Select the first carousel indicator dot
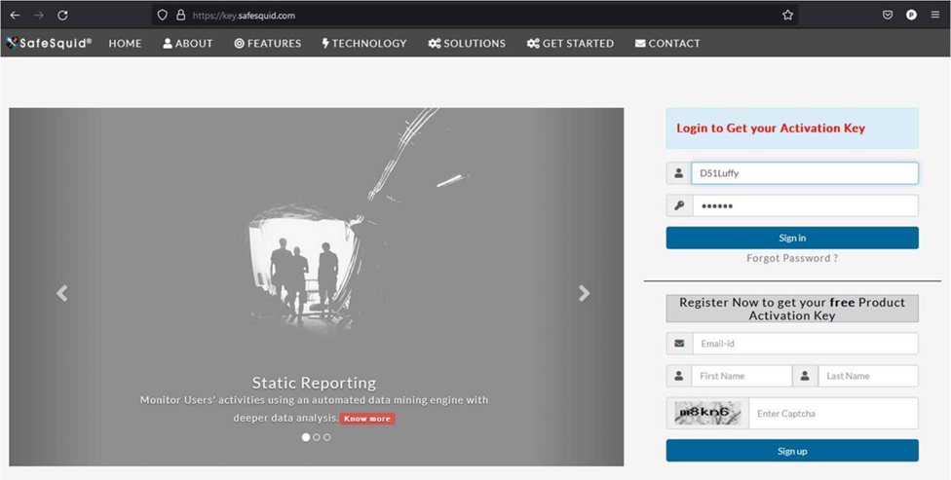951x480 pixels. pos(306,437)
